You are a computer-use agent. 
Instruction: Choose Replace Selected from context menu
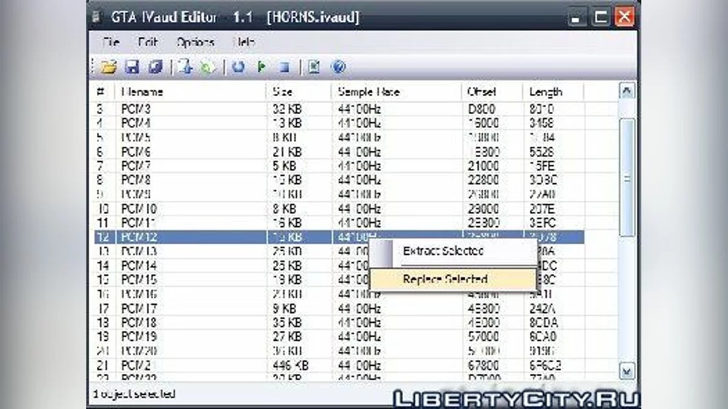click(x=445, y=279)
